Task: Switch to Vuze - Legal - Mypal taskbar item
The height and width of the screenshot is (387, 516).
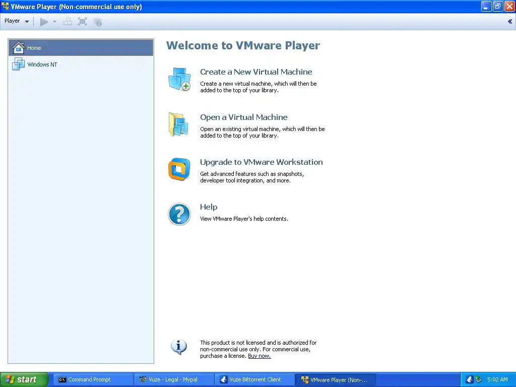Action: tap(174, 379)
